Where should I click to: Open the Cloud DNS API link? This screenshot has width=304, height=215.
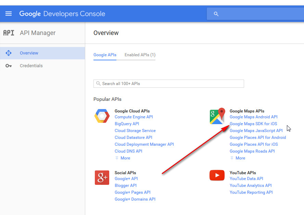[128, 151]
